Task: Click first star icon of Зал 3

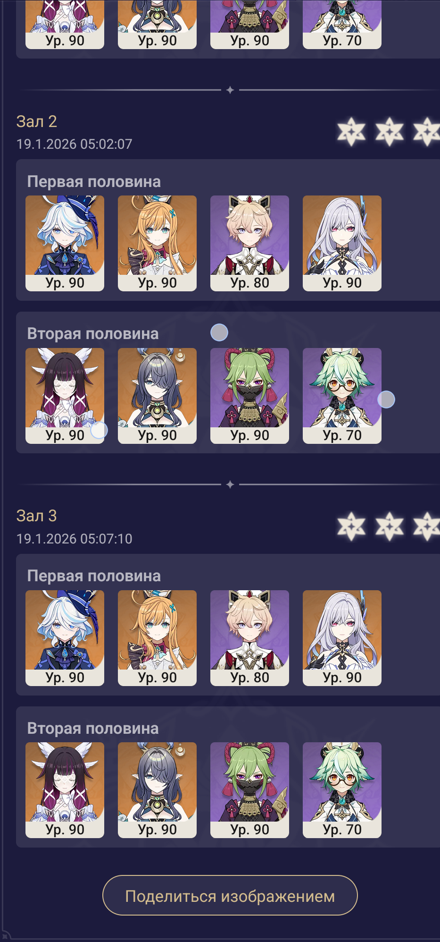Action: [351, 526]
